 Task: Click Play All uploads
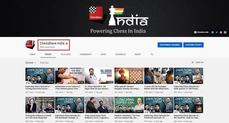44,63
